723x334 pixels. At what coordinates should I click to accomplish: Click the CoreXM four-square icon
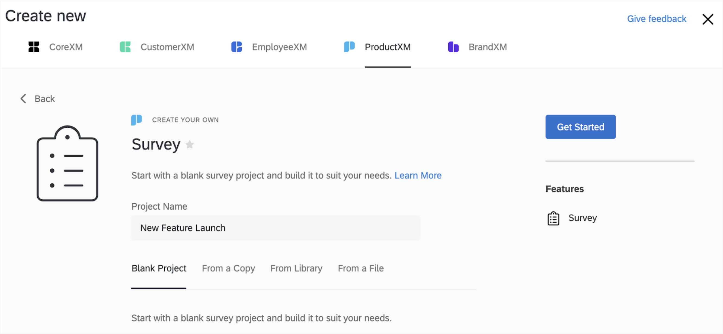tap(34, 47)
